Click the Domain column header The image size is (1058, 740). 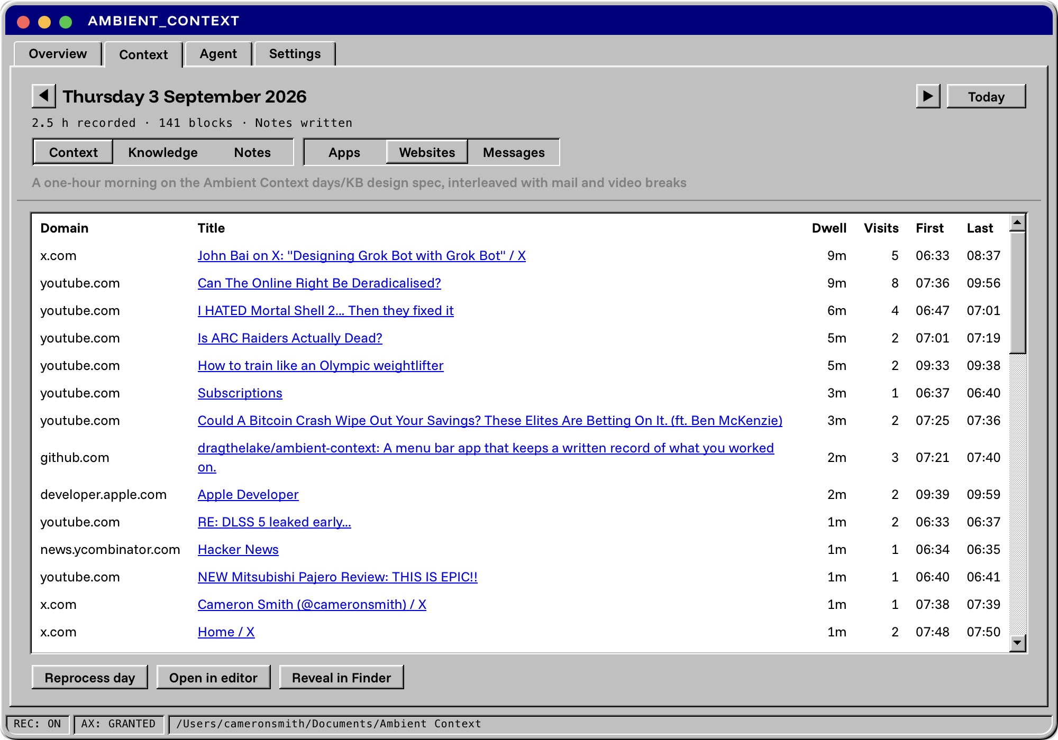click(65, 228)
